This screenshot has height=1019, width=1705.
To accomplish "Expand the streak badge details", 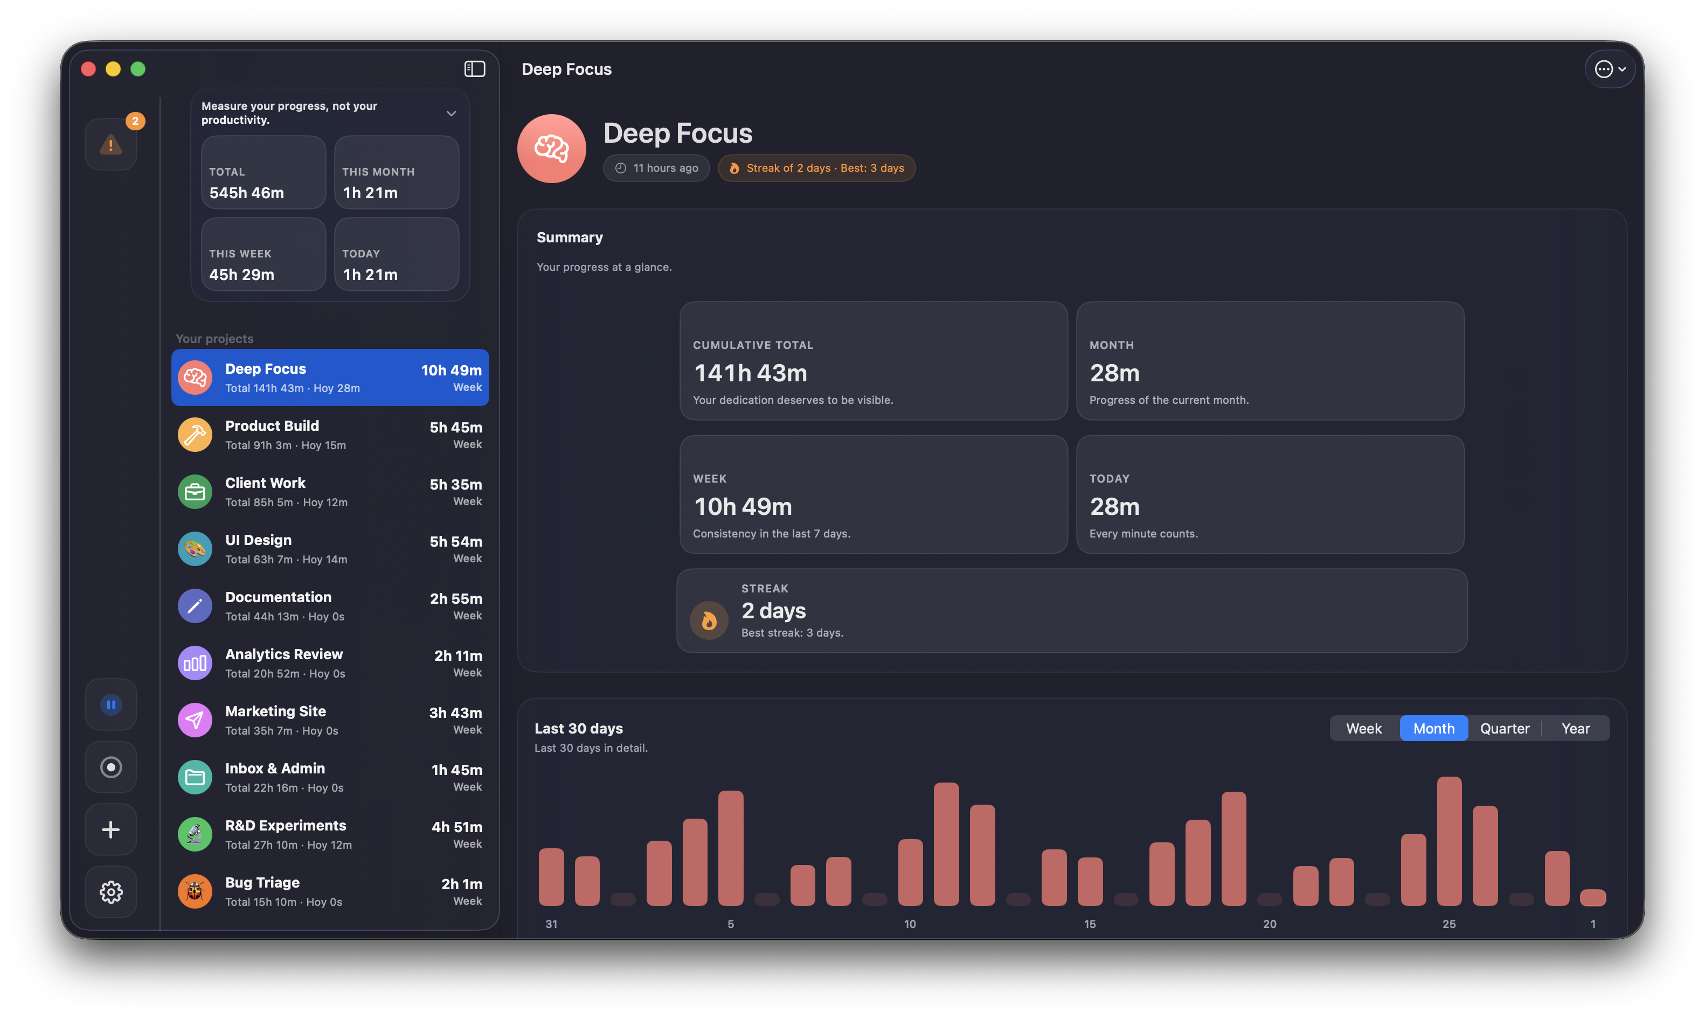I will pyautogui.click(x=816, y=167).
